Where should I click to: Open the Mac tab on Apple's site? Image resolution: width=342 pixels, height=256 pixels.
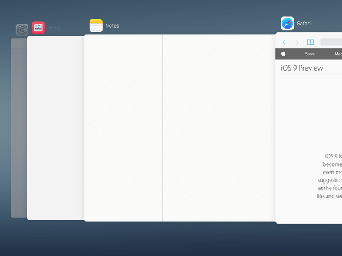tap(338, 54)
